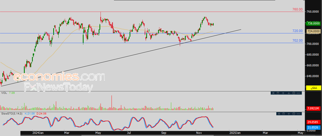Open more options for VOL panel
This screenshot has width=322, height=136.
pyautogui.click(x=299, y=93)
